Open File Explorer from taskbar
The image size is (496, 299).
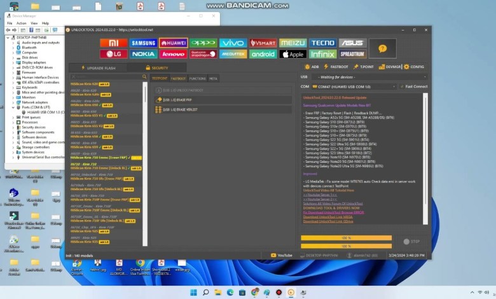[x=218, y=293]
